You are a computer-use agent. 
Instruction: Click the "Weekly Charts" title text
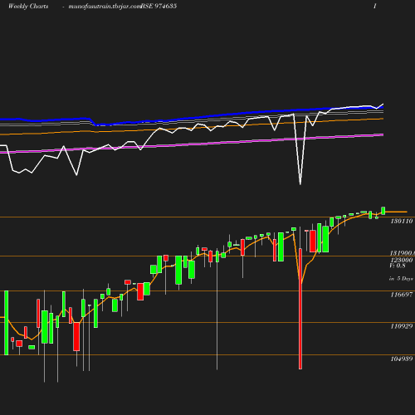pyautogui.click(x=28, y=6)
